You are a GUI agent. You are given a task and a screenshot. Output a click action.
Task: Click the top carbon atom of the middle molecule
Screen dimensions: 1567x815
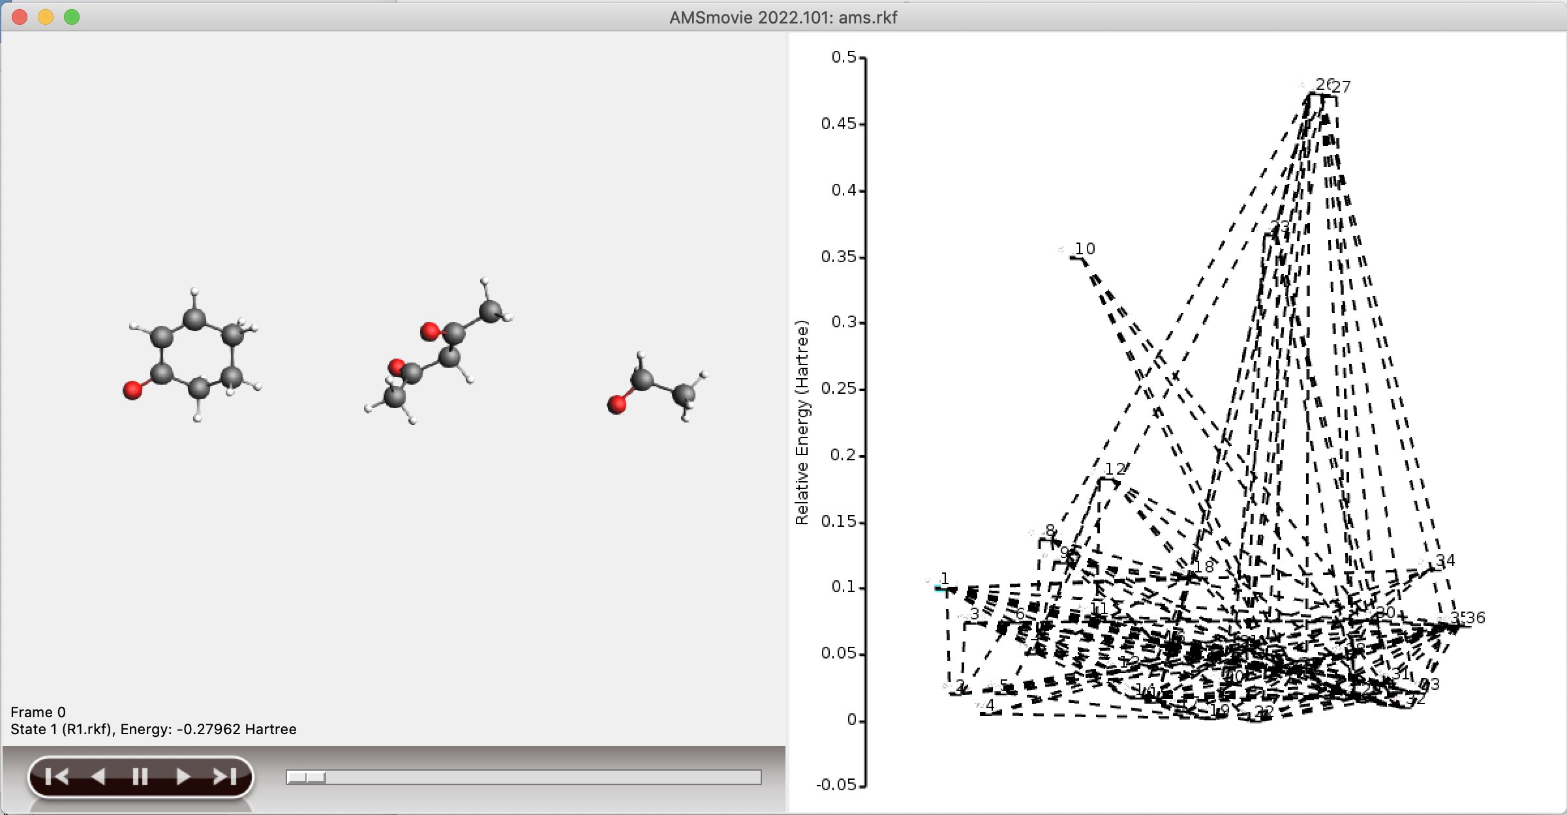490,311
